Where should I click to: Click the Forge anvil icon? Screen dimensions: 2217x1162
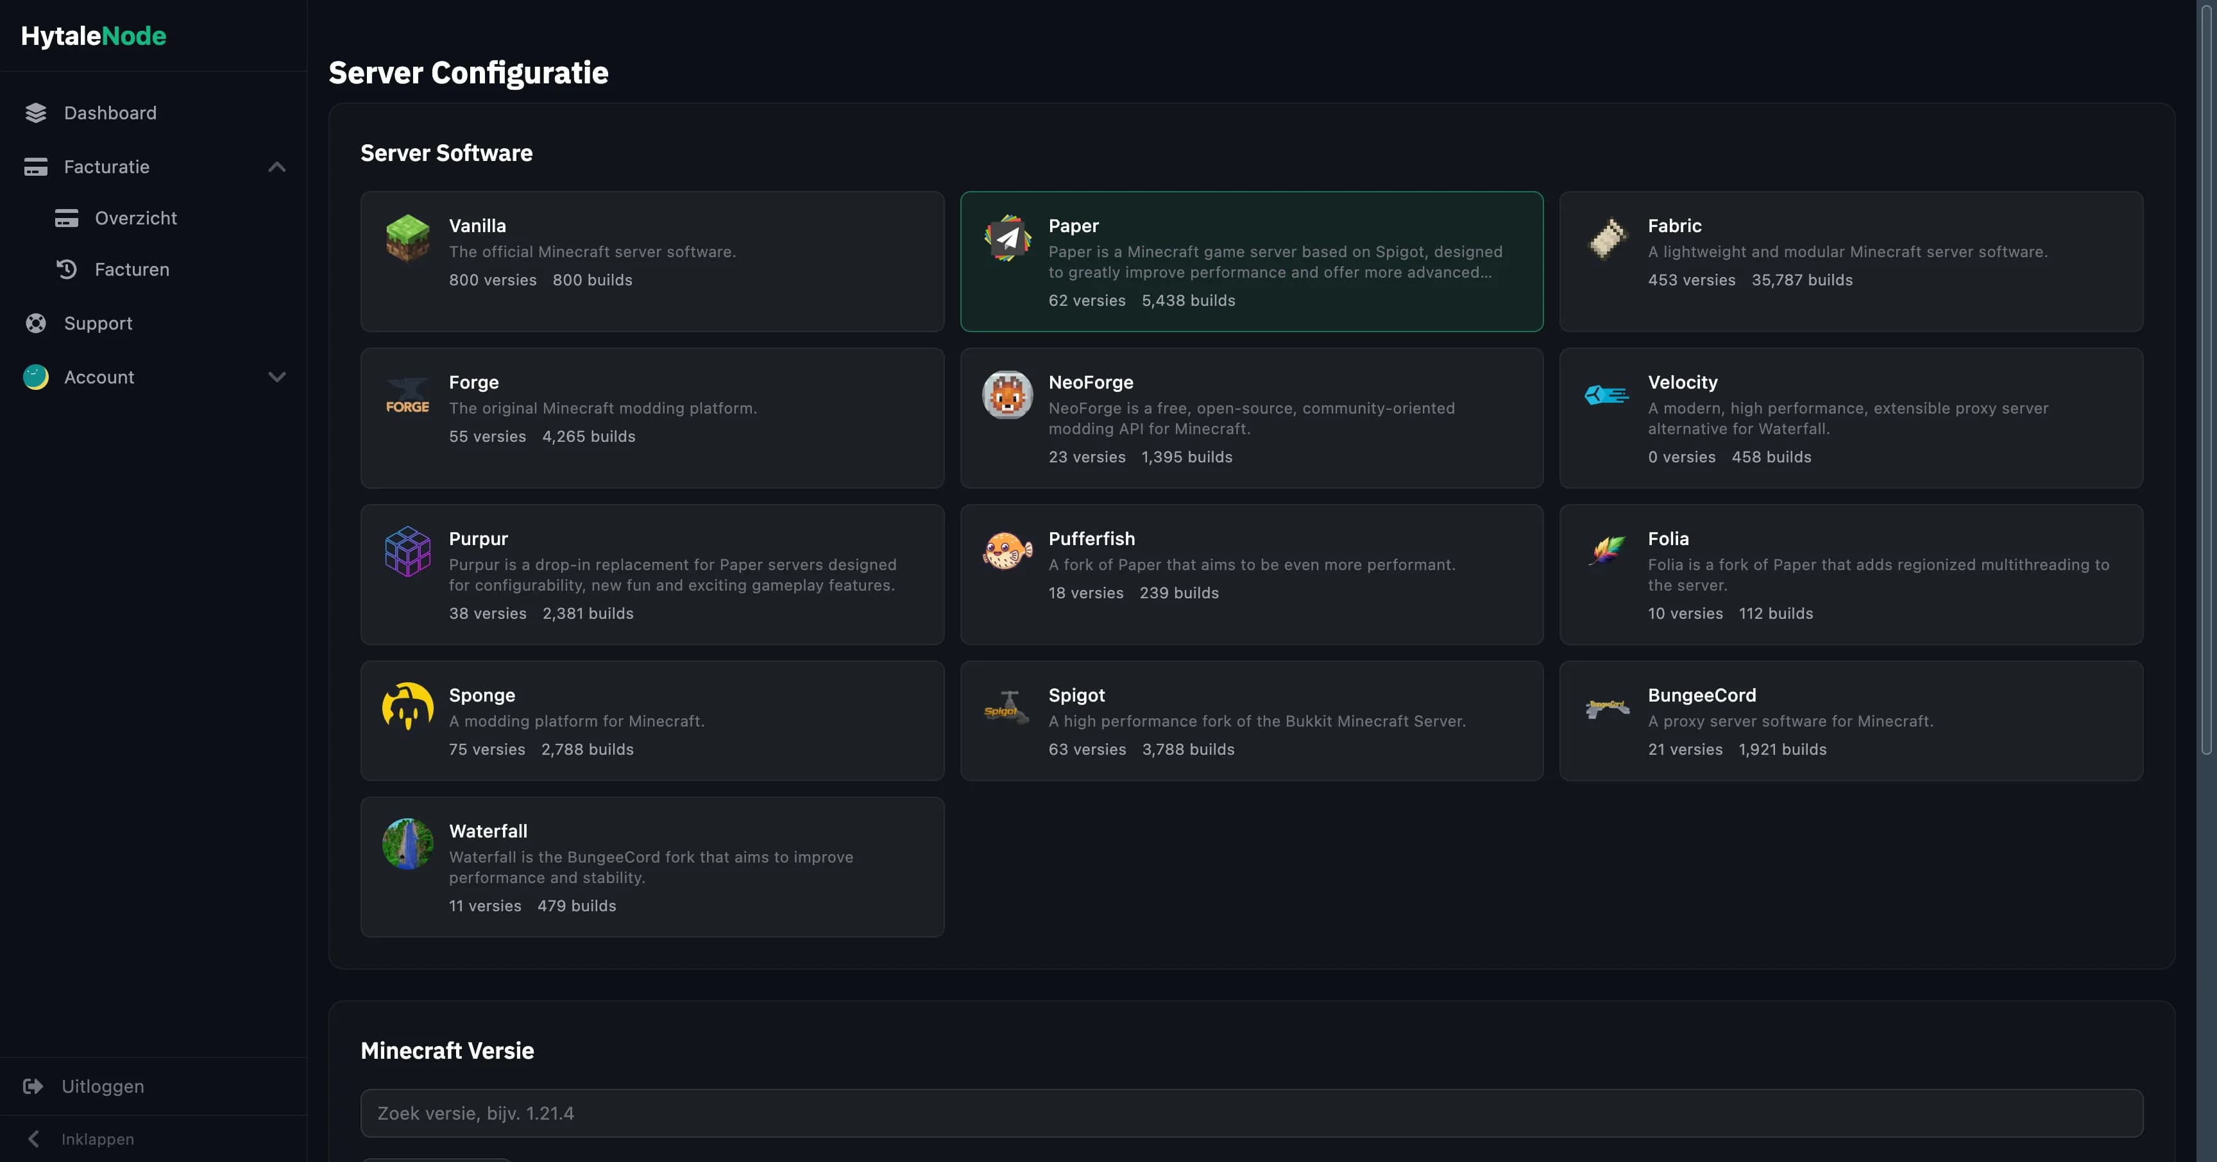click(407, 395)
